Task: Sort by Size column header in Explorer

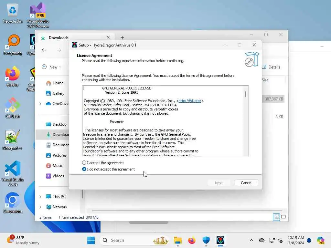Action: [265, 80]
